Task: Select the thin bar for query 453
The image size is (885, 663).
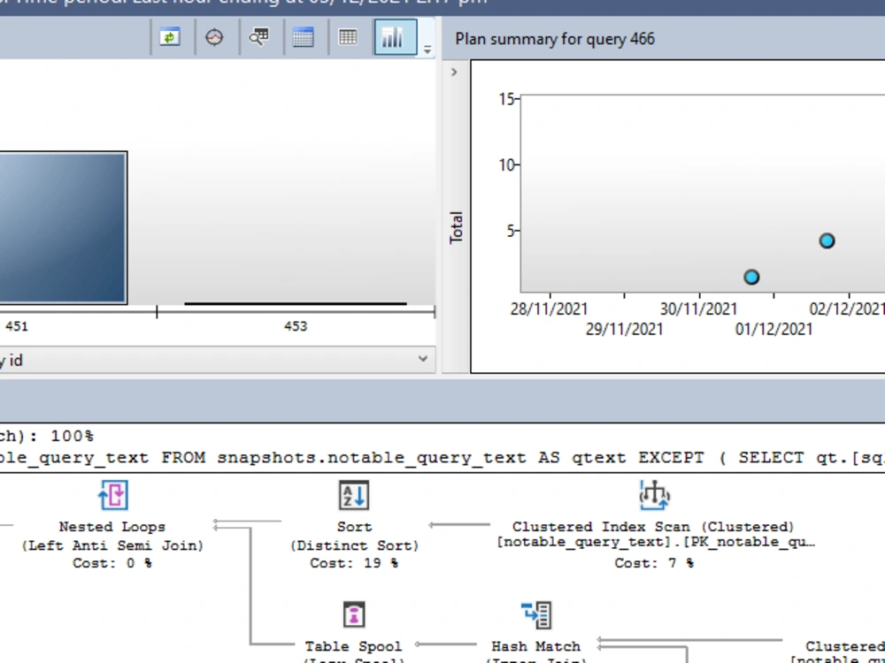Action: point(296,303)
